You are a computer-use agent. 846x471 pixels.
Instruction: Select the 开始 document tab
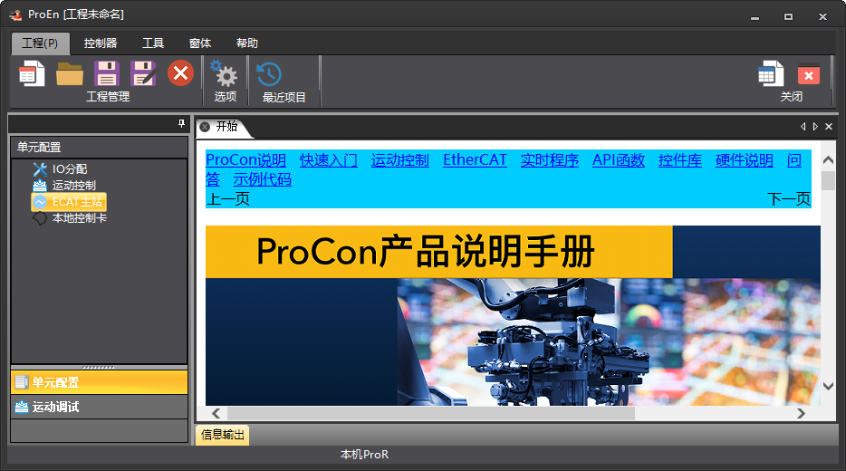pos(226,127)
